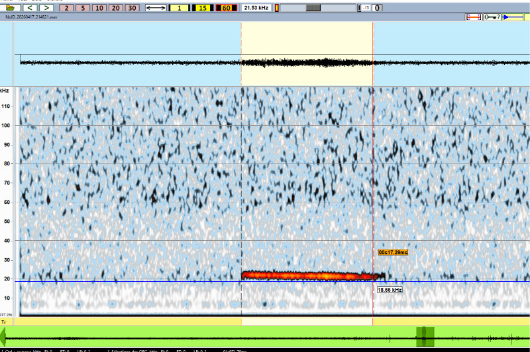The width and height of the screenshot is (530, 352).
Task: Pick the 30 zoom preset
Action: (132, 8)
